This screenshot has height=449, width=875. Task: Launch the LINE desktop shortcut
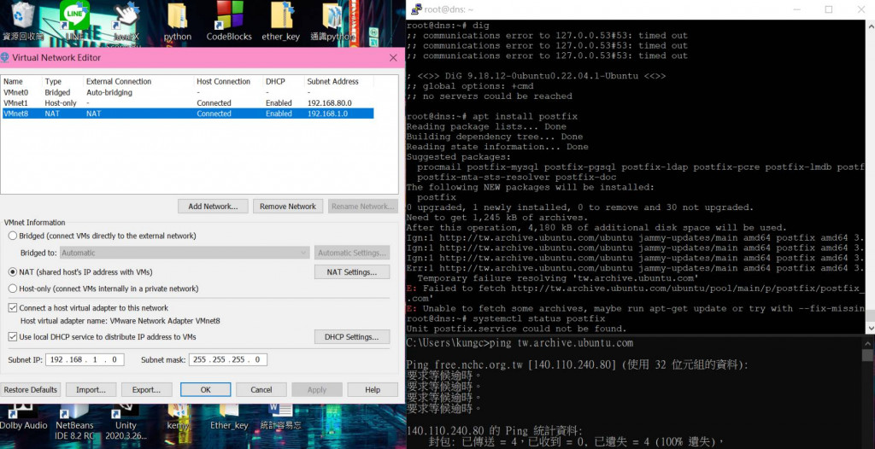coord(75,20)
